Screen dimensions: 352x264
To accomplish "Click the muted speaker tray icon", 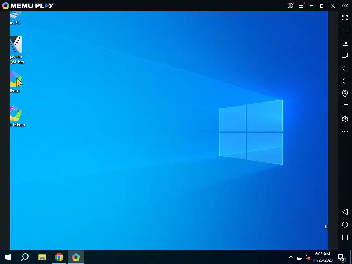I will (x=307, y=257).
